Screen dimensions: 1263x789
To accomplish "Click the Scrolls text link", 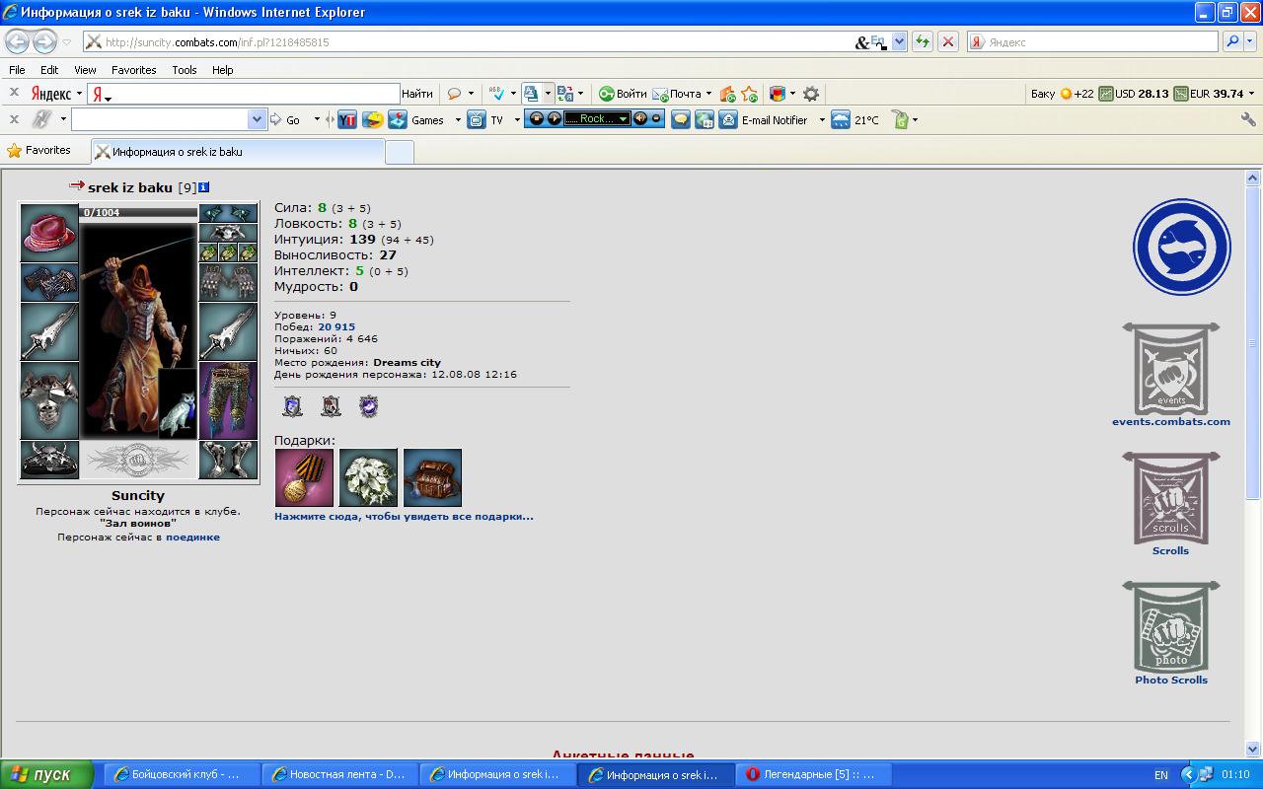I will pyautogui.click(x=1170, y=550).
